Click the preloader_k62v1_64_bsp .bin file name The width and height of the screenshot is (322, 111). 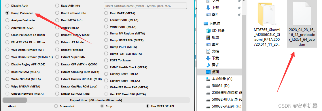click(302, 37)
